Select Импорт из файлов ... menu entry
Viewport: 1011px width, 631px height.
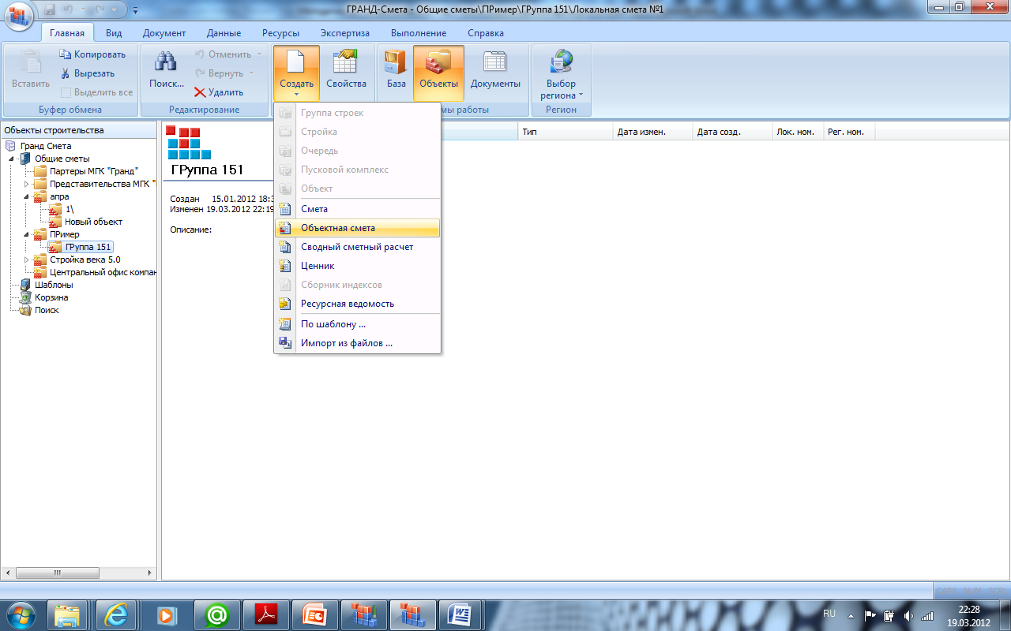tap(357, 343)
